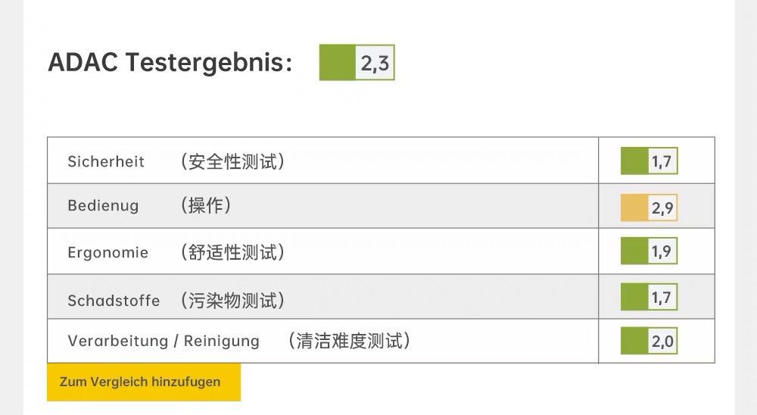Click the 操作 translation text
This screenshot has width=757, height=415.
tap(206, 206)
